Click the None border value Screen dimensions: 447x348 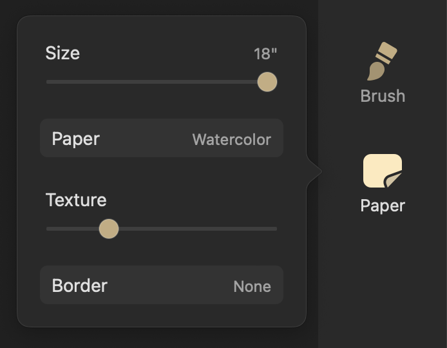pos(252,286)
